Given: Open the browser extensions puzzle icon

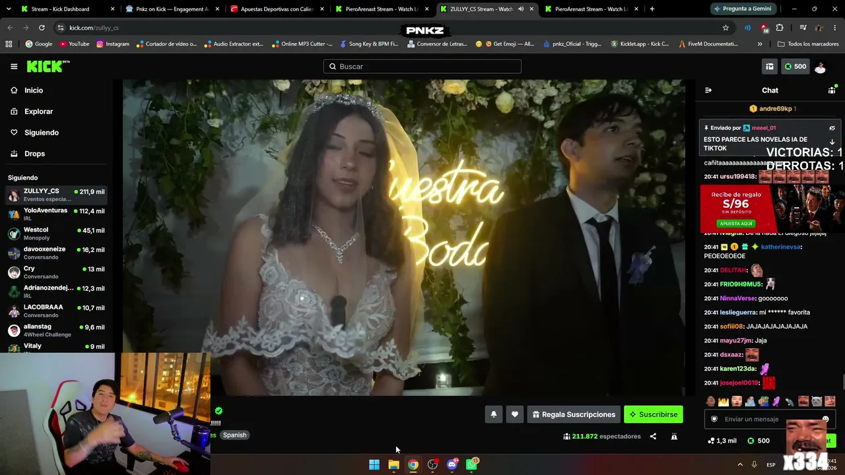Looking at the screenshot, I should 780,28.
